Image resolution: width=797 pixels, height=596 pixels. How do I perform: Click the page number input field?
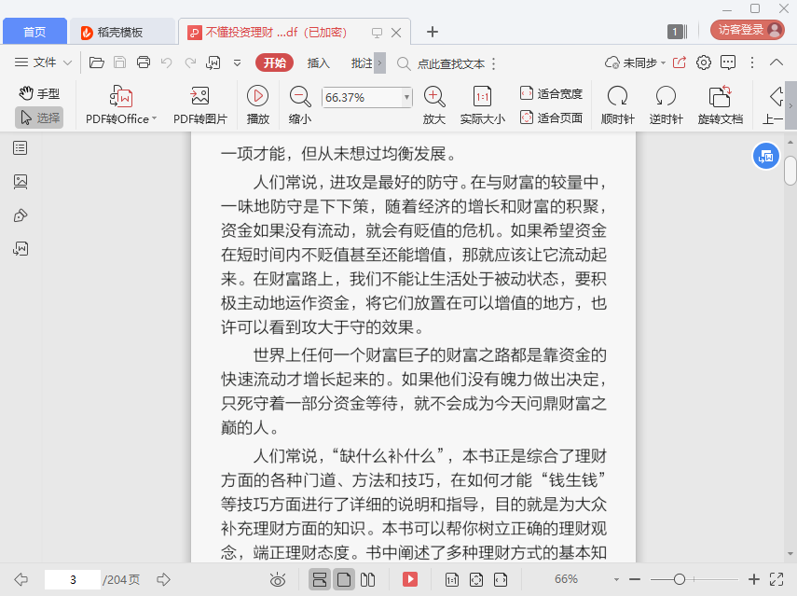tap(72, 579)
